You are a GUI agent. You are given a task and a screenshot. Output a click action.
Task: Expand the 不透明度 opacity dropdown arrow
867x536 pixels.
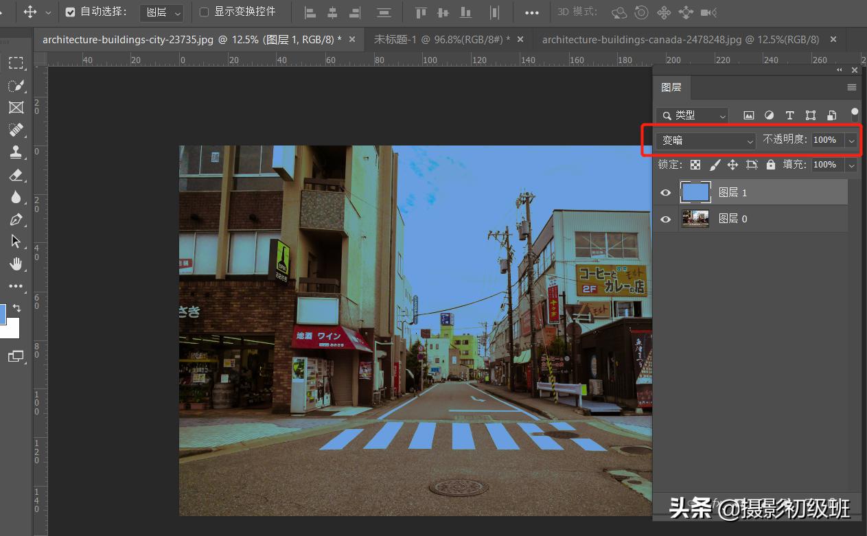click(852, 140)
